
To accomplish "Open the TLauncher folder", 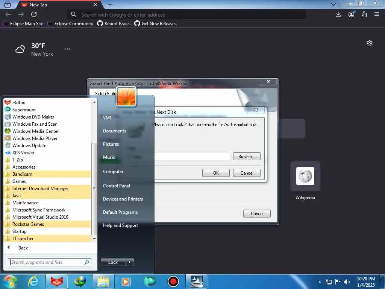I will (48, 238).
